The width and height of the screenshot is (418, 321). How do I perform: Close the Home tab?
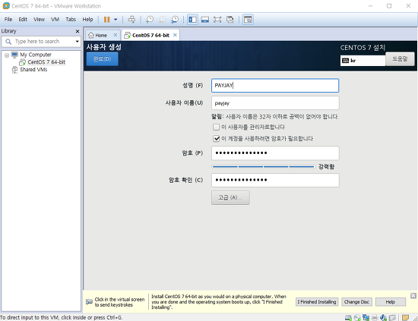click(116, 35)
